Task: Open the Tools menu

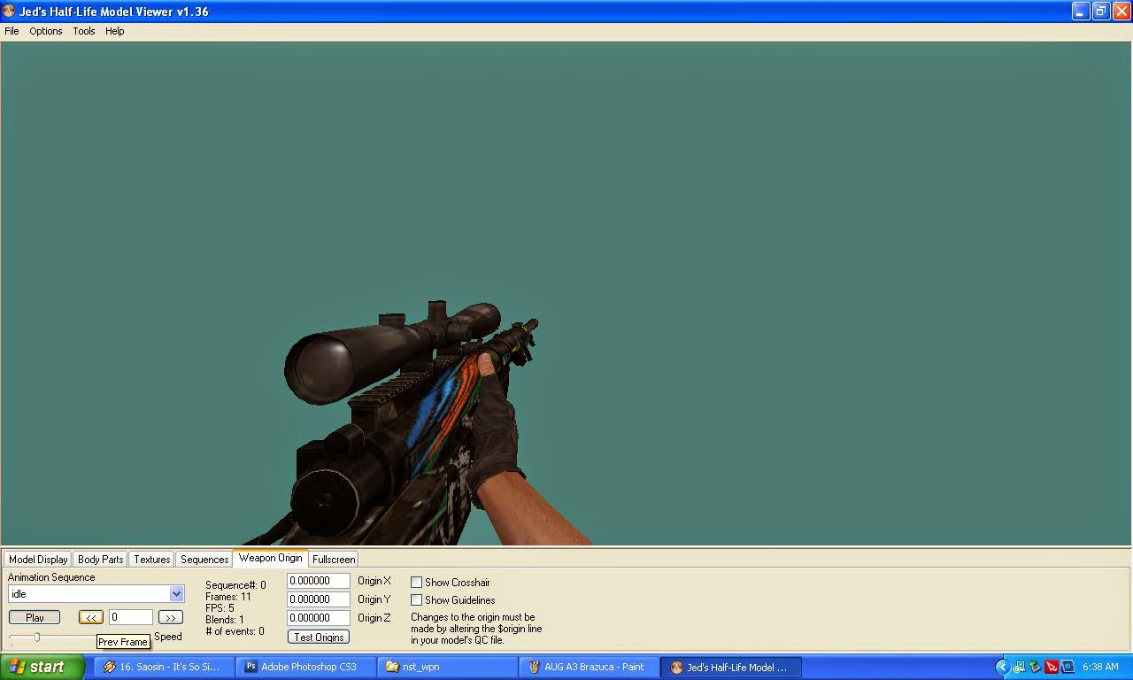Action: (x=84, y=31)
